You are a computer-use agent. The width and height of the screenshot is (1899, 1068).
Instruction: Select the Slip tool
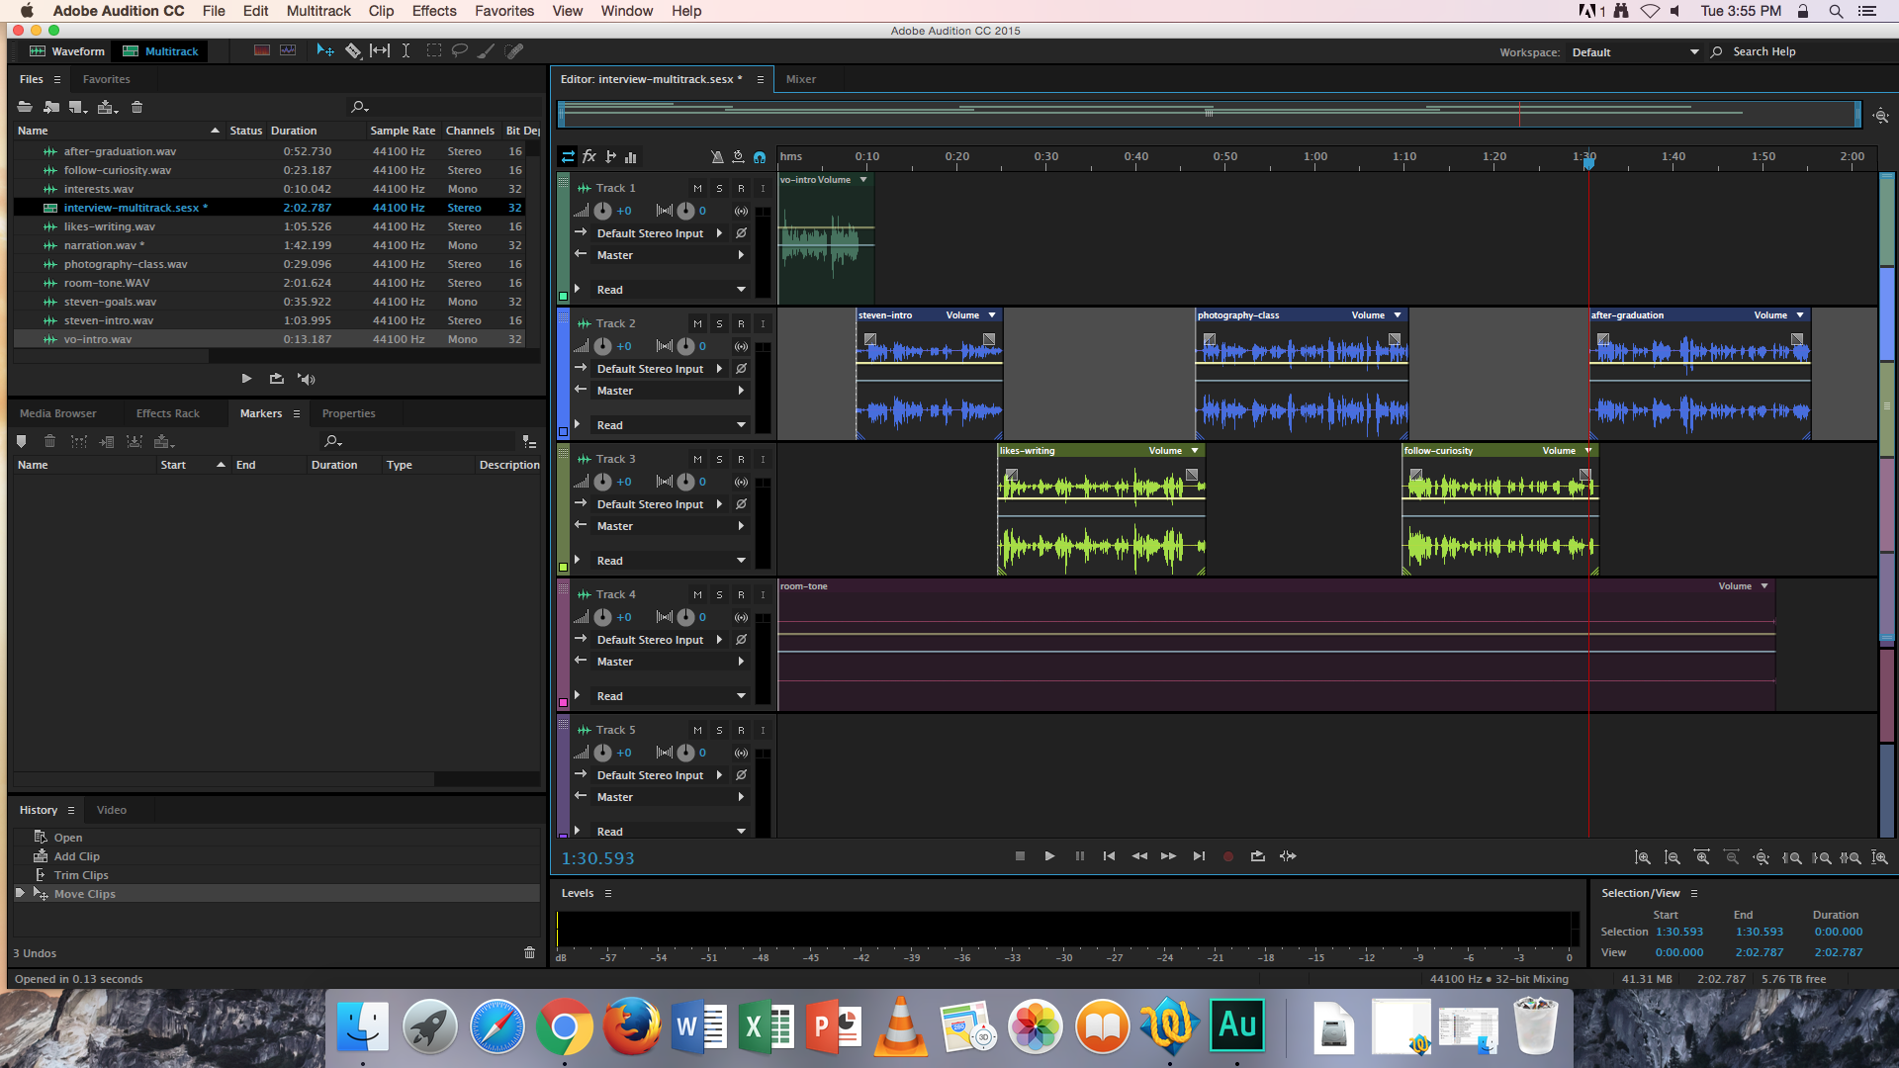click(380, 50)
